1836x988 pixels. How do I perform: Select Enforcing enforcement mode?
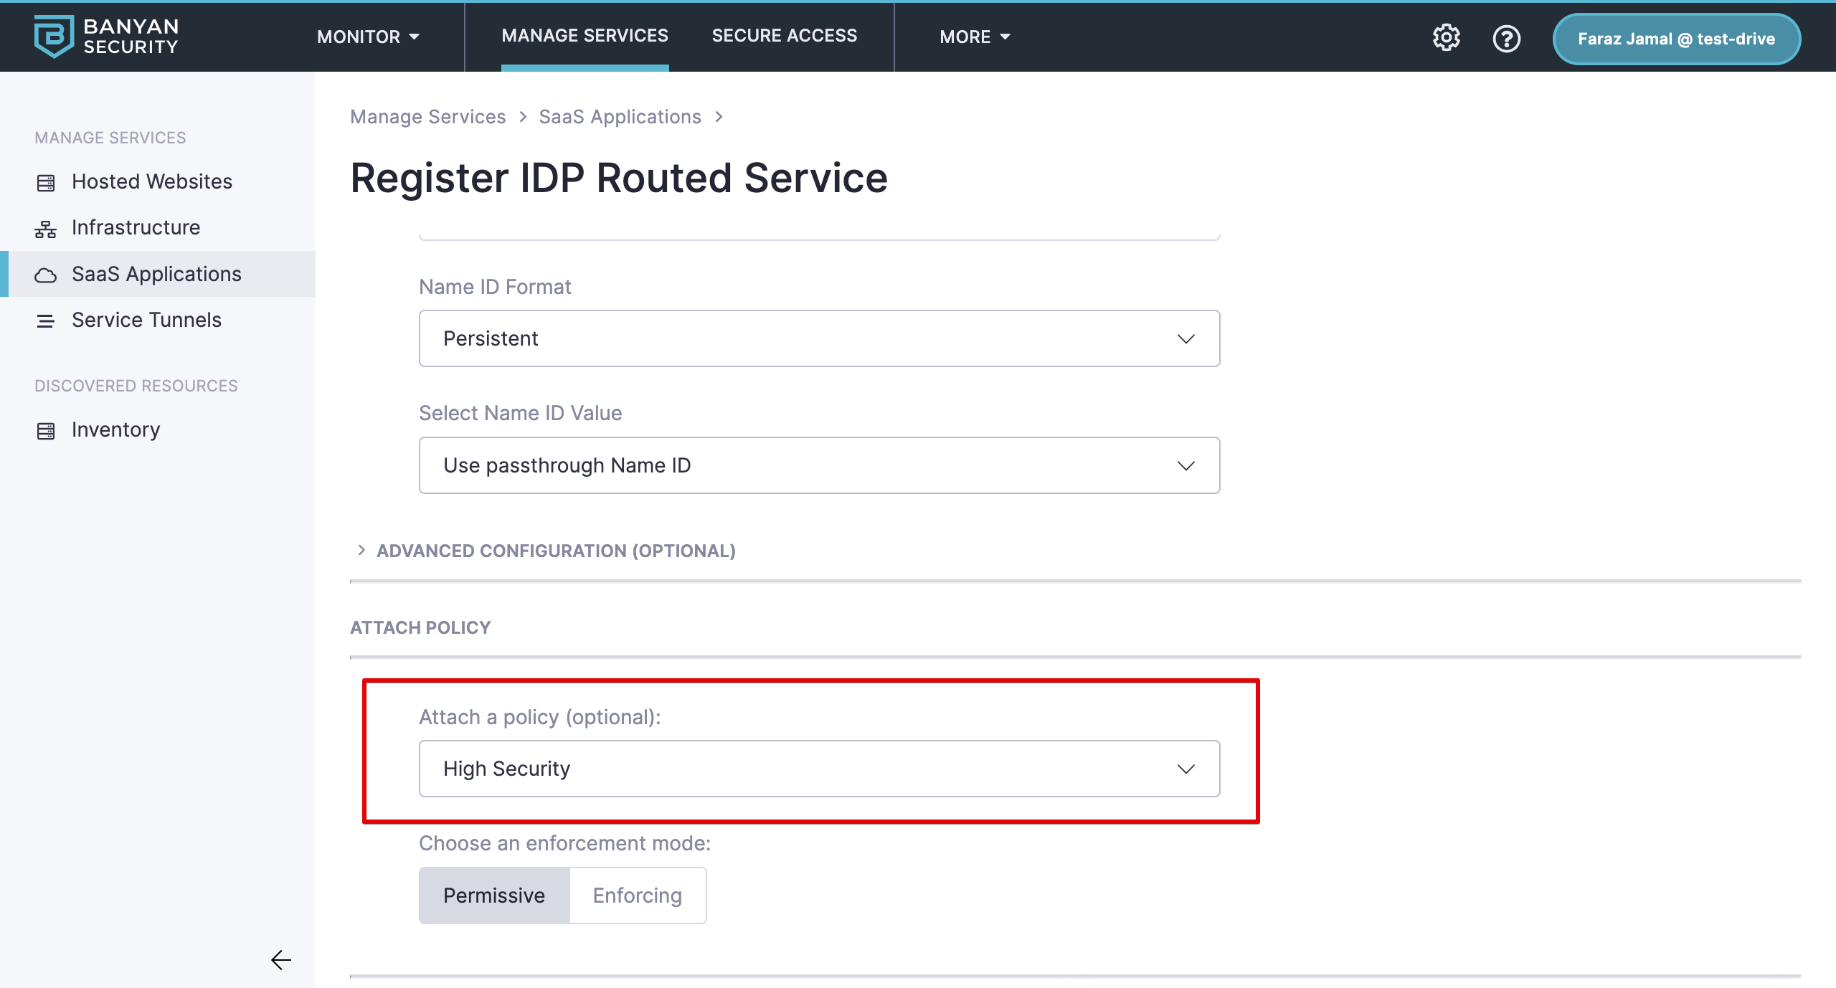tap(637, 896)
